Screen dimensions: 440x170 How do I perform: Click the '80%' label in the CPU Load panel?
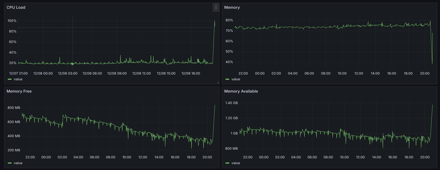13,31
